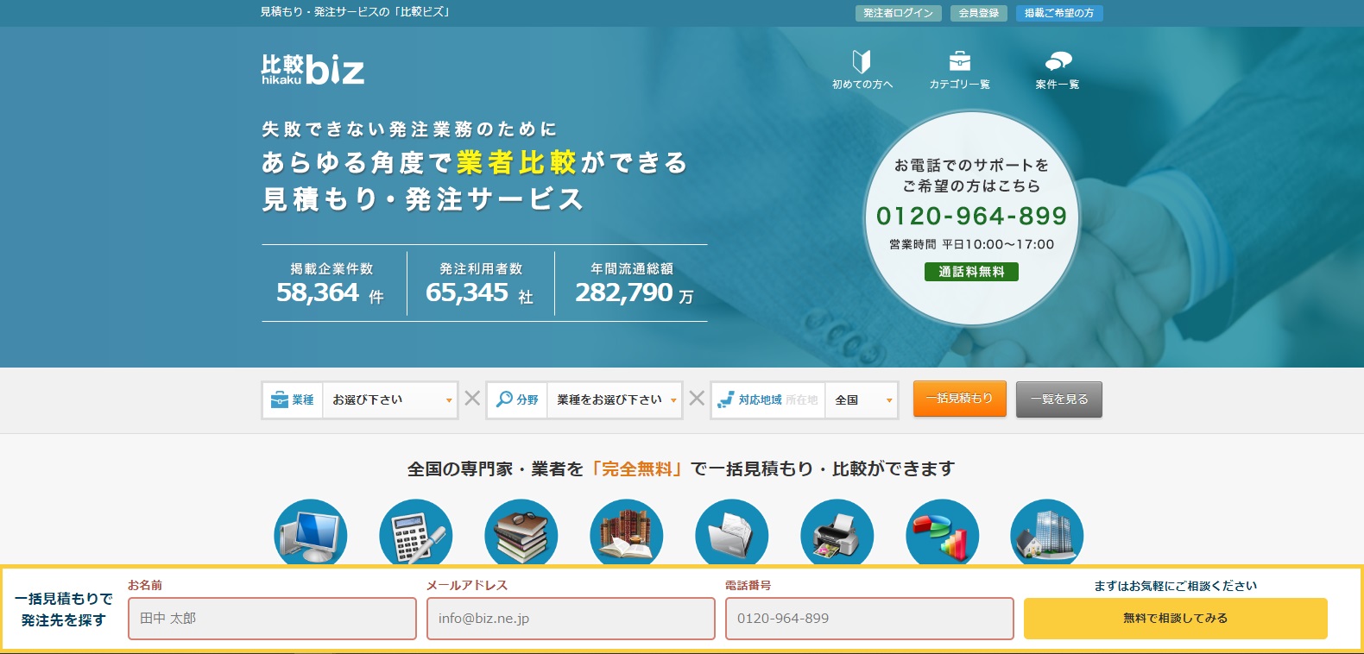Click 発注者ログイン in the top bar
This screenshot has width=1364, height=654.
pyautogui.click(x=898, y=13)
